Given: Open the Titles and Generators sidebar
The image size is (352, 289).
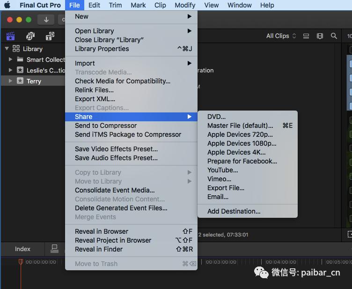Looking at the screenshot, I should 50,36.
